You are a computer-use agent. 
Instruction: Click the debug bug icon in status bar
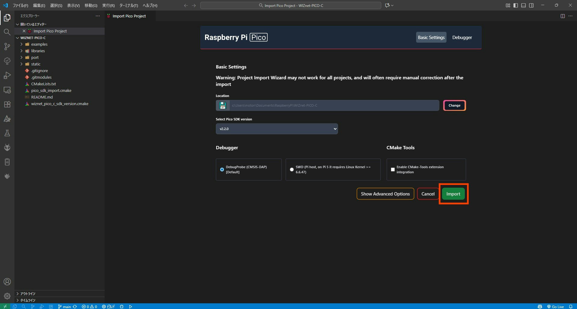coord(121,307)
